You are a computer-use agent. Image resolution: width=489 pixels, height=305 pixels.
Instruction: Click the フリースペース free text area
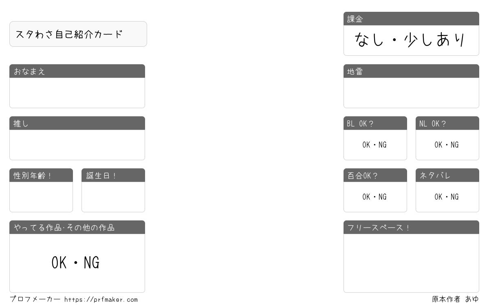click(x=411, y=263)
